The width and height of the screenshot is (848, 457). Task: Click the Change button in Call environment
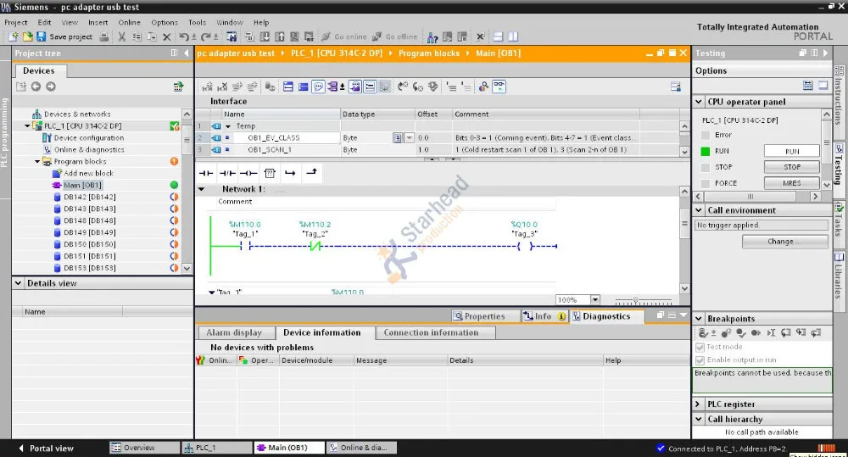(784, 242)
